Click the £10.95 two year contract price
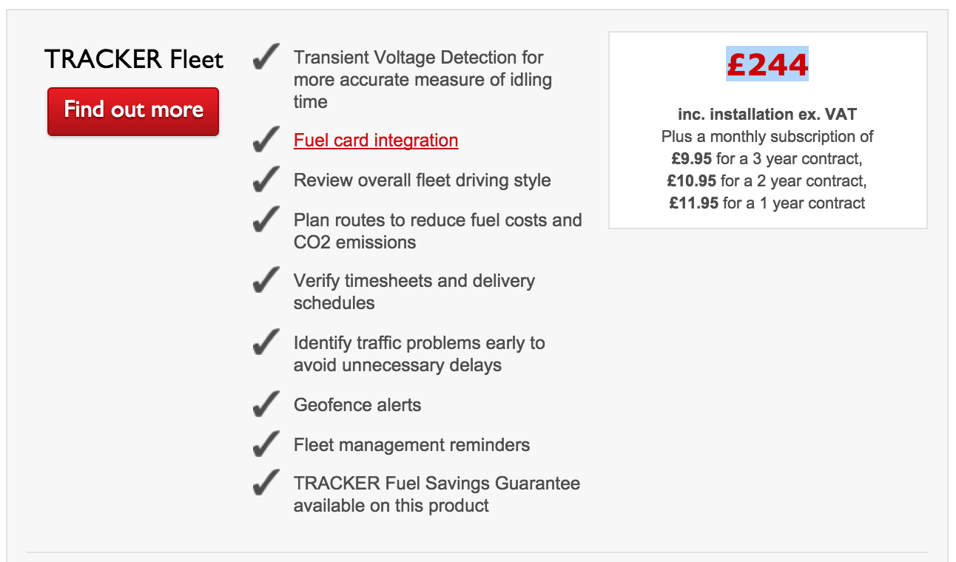 [x=692, y=181]
